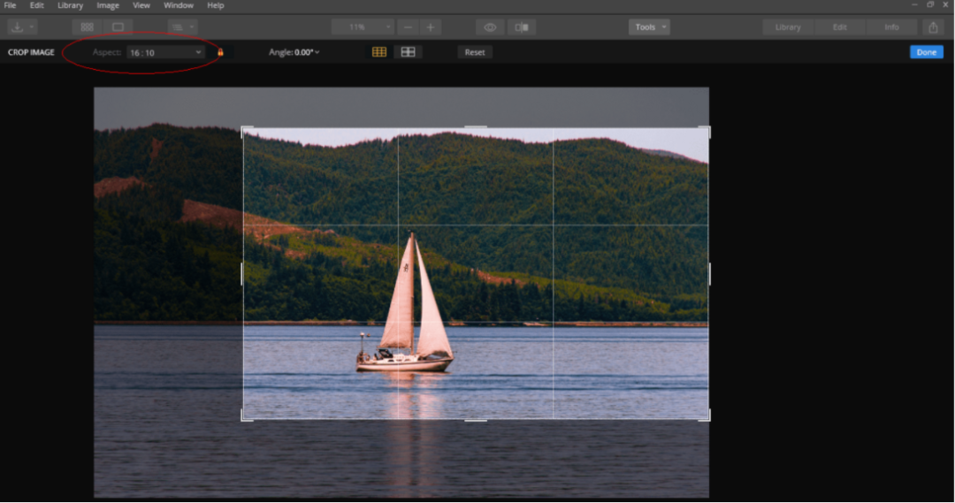
Task: Switch to the Library tab
Action: tap(788, 27)
